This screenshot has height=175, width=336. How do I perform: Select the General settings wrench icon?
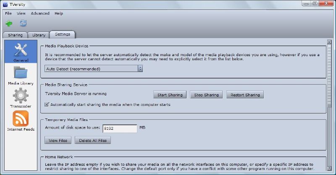coord(21,50)
